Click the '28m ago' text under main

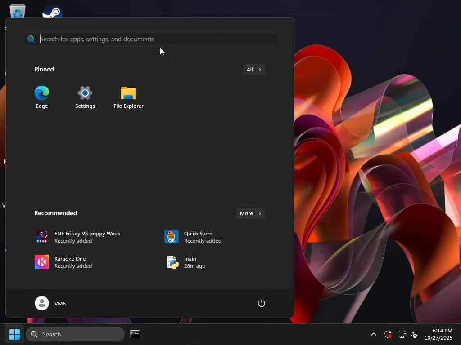[194, 266]
